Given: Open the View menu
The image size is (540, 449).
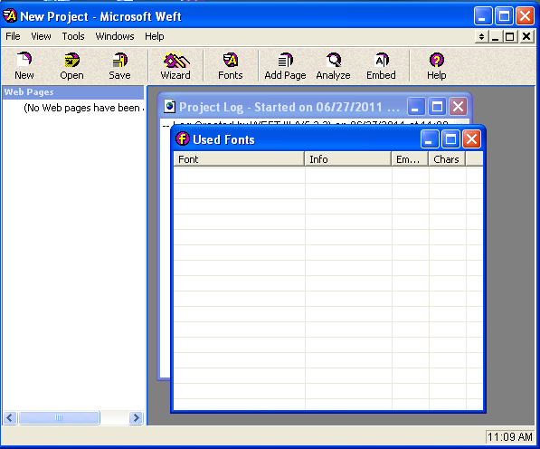Looking at the screenshot, I should [41, 36].
